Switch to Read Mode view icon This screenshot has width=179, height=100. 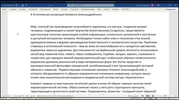143,96
